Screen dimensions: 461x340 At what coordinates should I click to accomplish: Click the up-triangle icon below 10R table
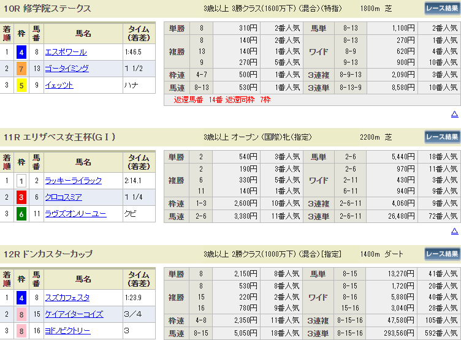pos(454,115)
